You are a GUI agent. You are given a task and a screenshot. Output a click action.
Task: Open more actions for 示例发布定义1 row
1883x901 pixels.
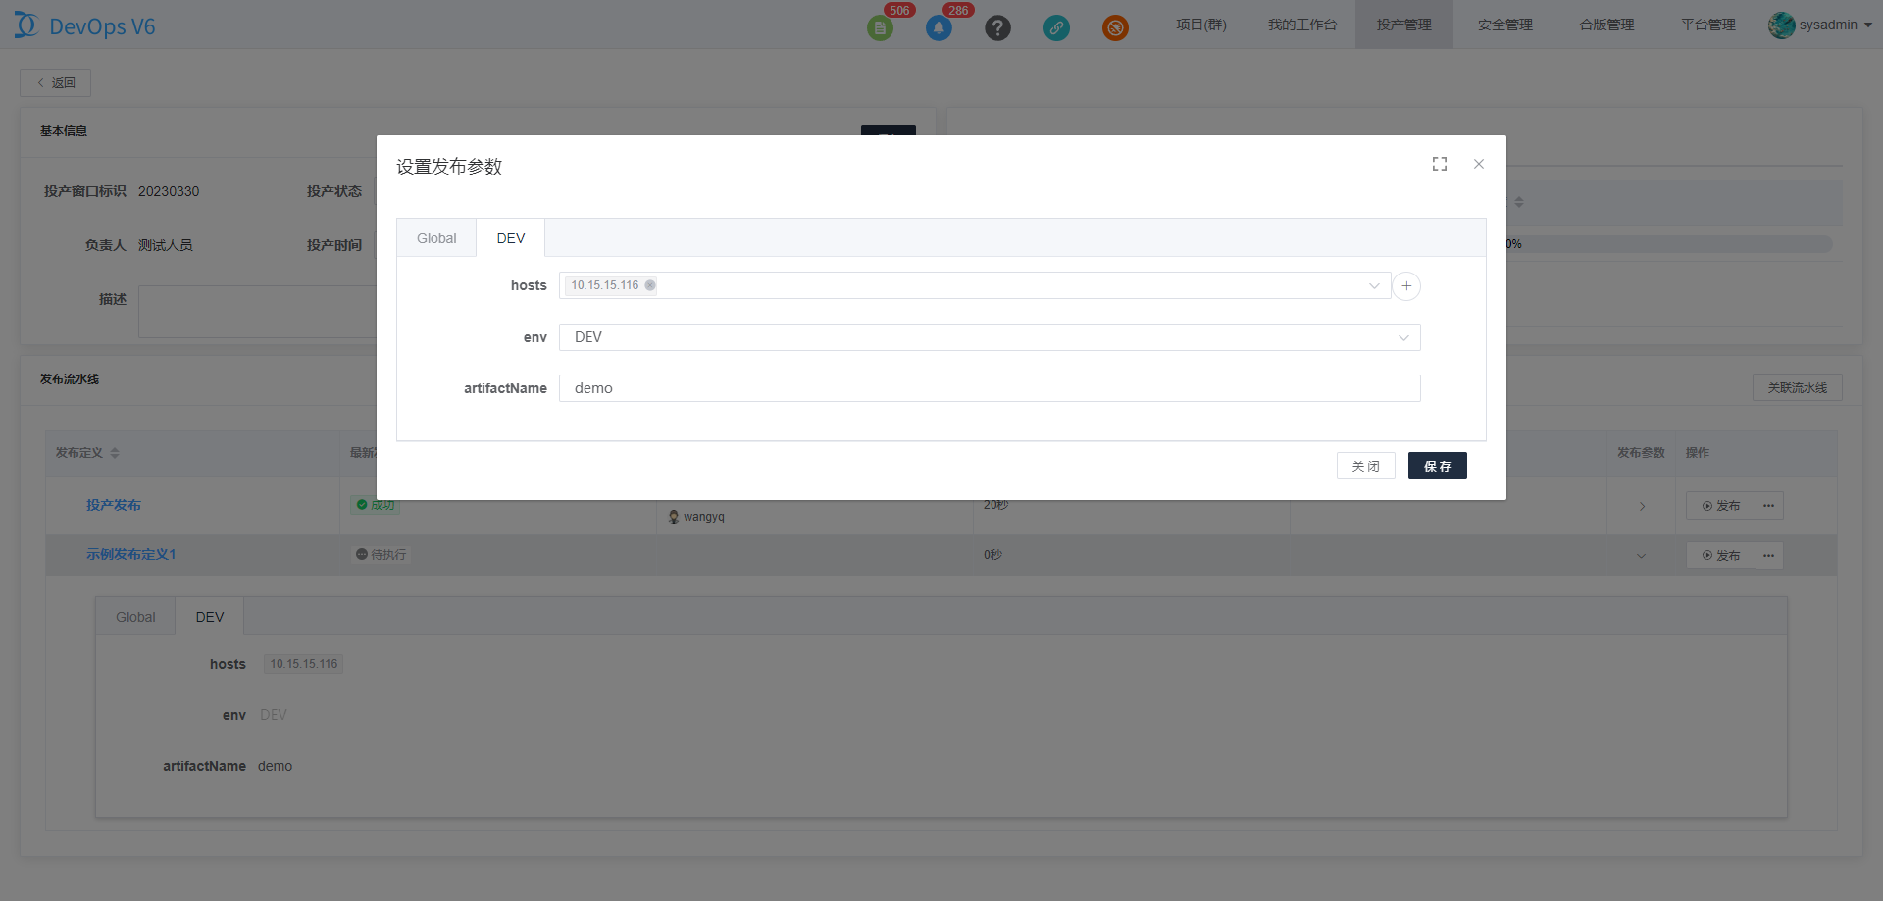[x=1768, y=555]
